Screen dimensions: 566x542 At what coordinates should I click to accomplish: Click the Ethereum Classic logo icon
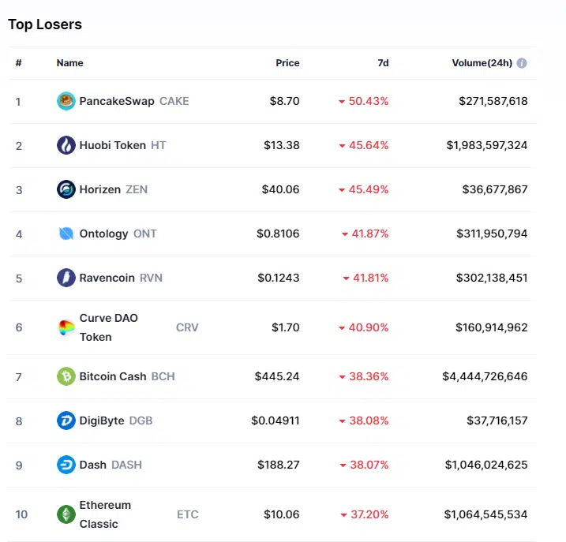[x=66, y=514]
